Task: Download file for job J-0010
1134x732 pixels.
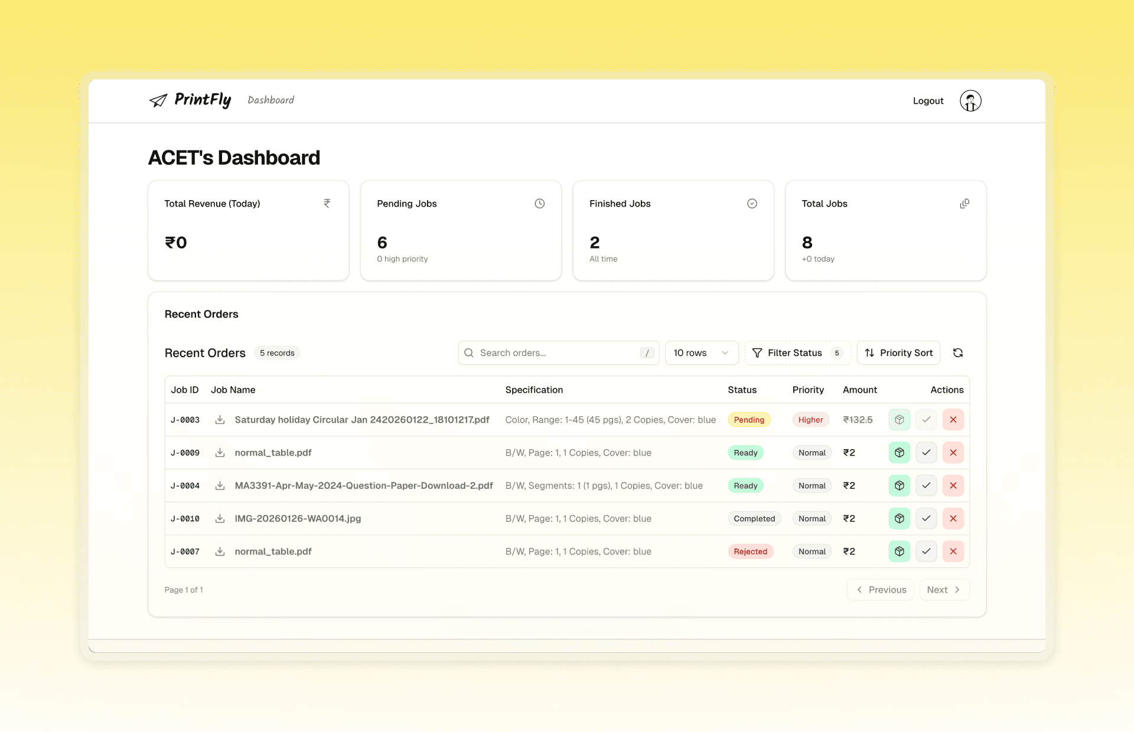Action: (x=220, y=518)
